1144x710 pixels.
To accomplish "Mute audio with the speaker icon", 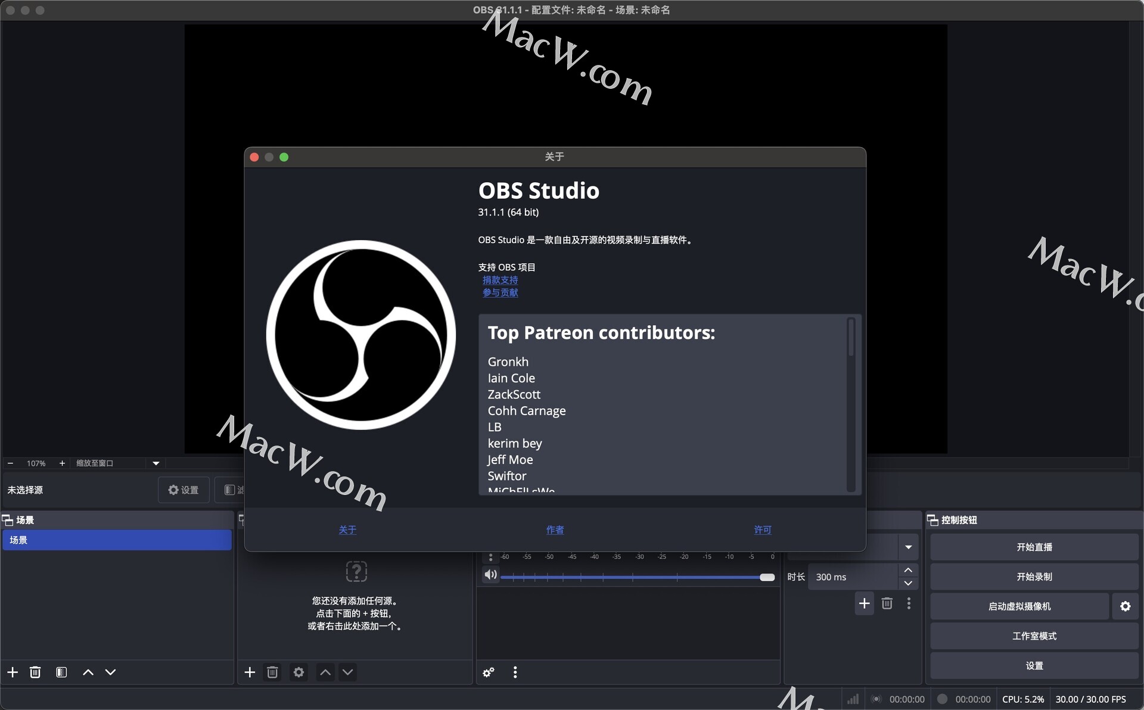I will click(x=490, y=575).
